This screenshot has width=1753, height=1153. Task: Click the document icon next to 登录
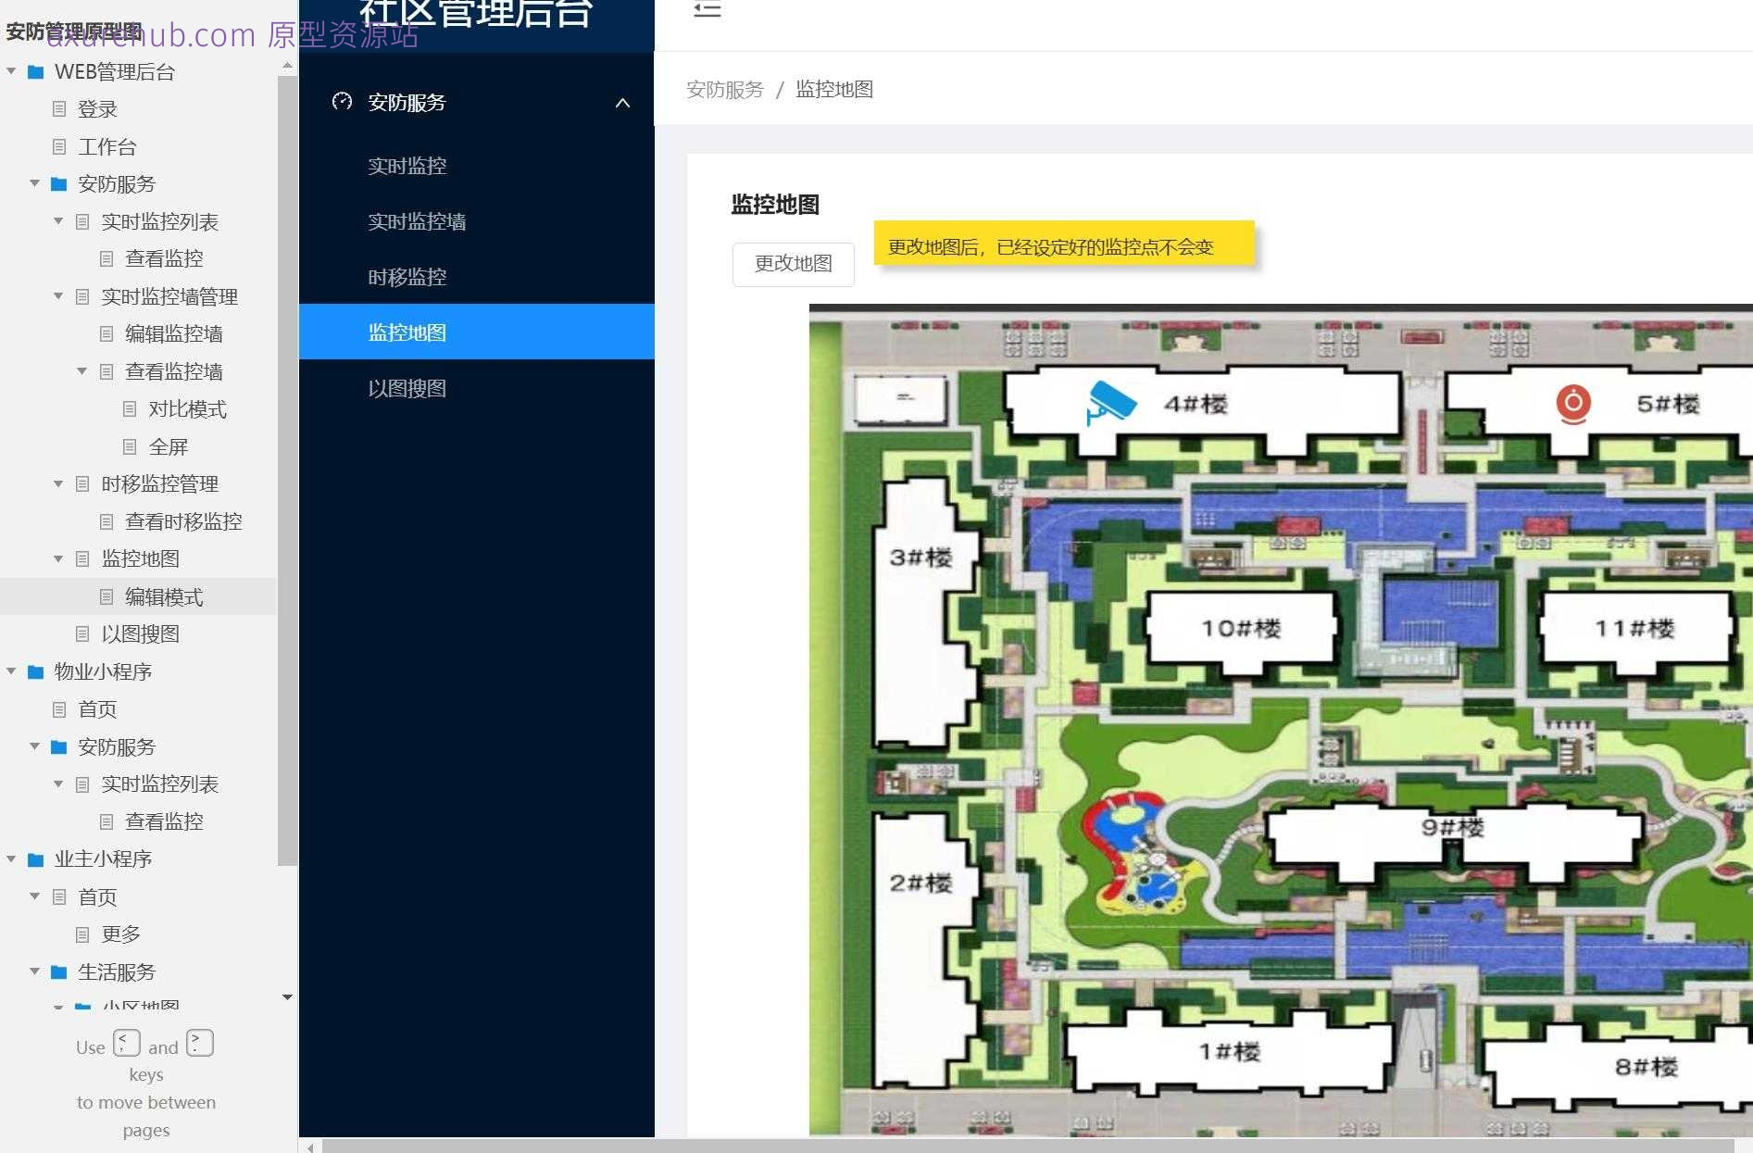(x=59, y=108)
